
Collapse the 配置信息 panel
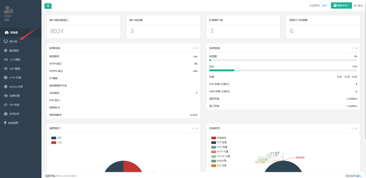click(193, 48)
